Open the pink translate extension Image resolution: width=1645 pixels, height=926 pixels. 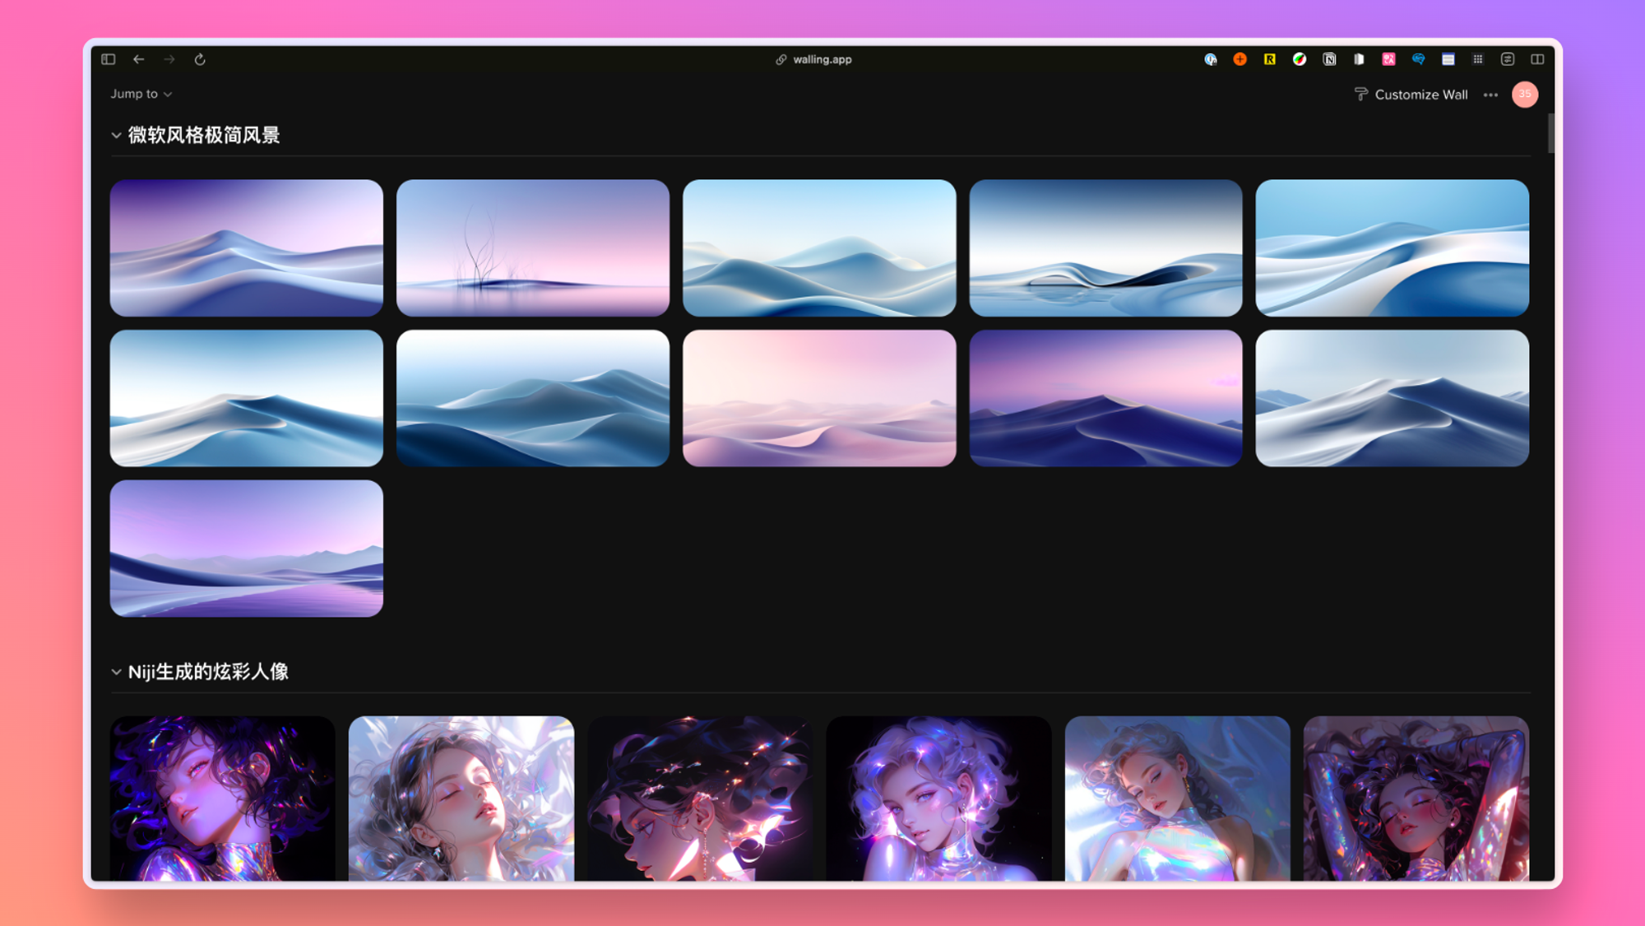click(x=1389, y=59)
